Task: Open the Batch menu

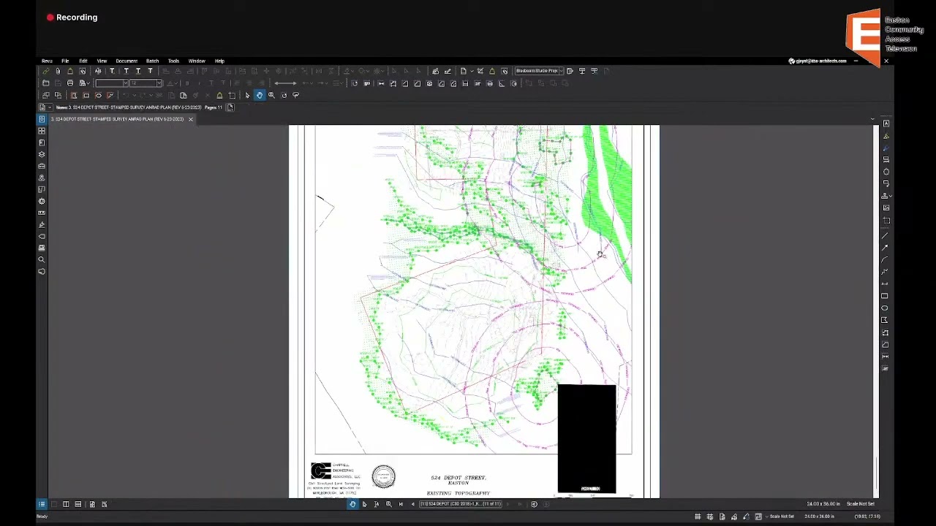Action: coord(152,61)
